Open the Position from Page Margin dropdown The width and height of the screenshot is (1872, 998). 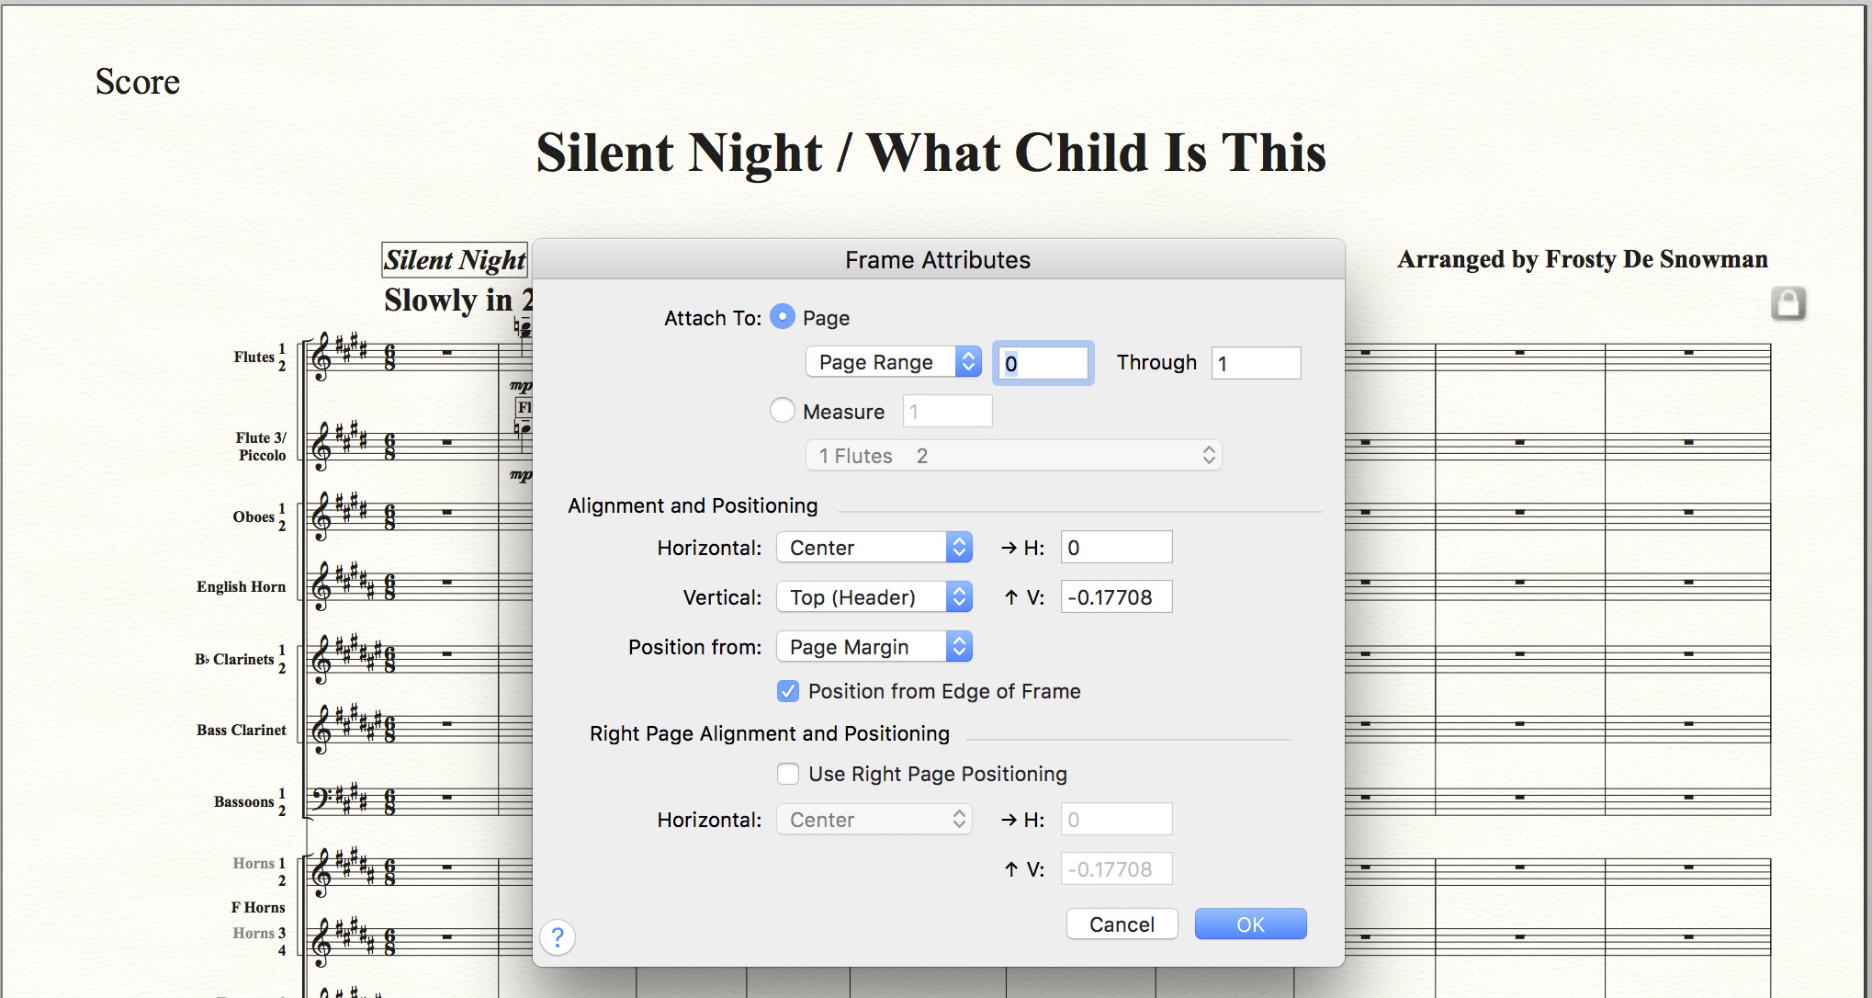tap(874, 647)
